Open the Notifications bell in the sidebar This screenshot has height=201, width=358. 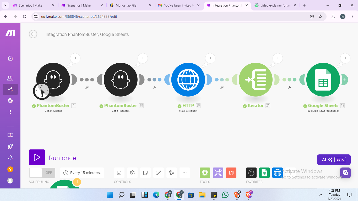coord(10,158)
